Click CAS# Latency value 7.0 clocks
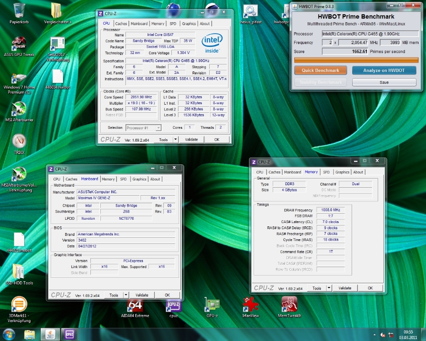426x341 pixels. (x=330, y=222)
